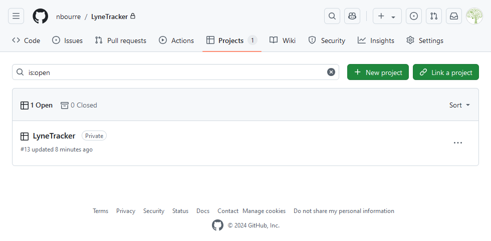Click the footer GitHub logo
This screenshot has height=241, width=491.
point(217,225)
